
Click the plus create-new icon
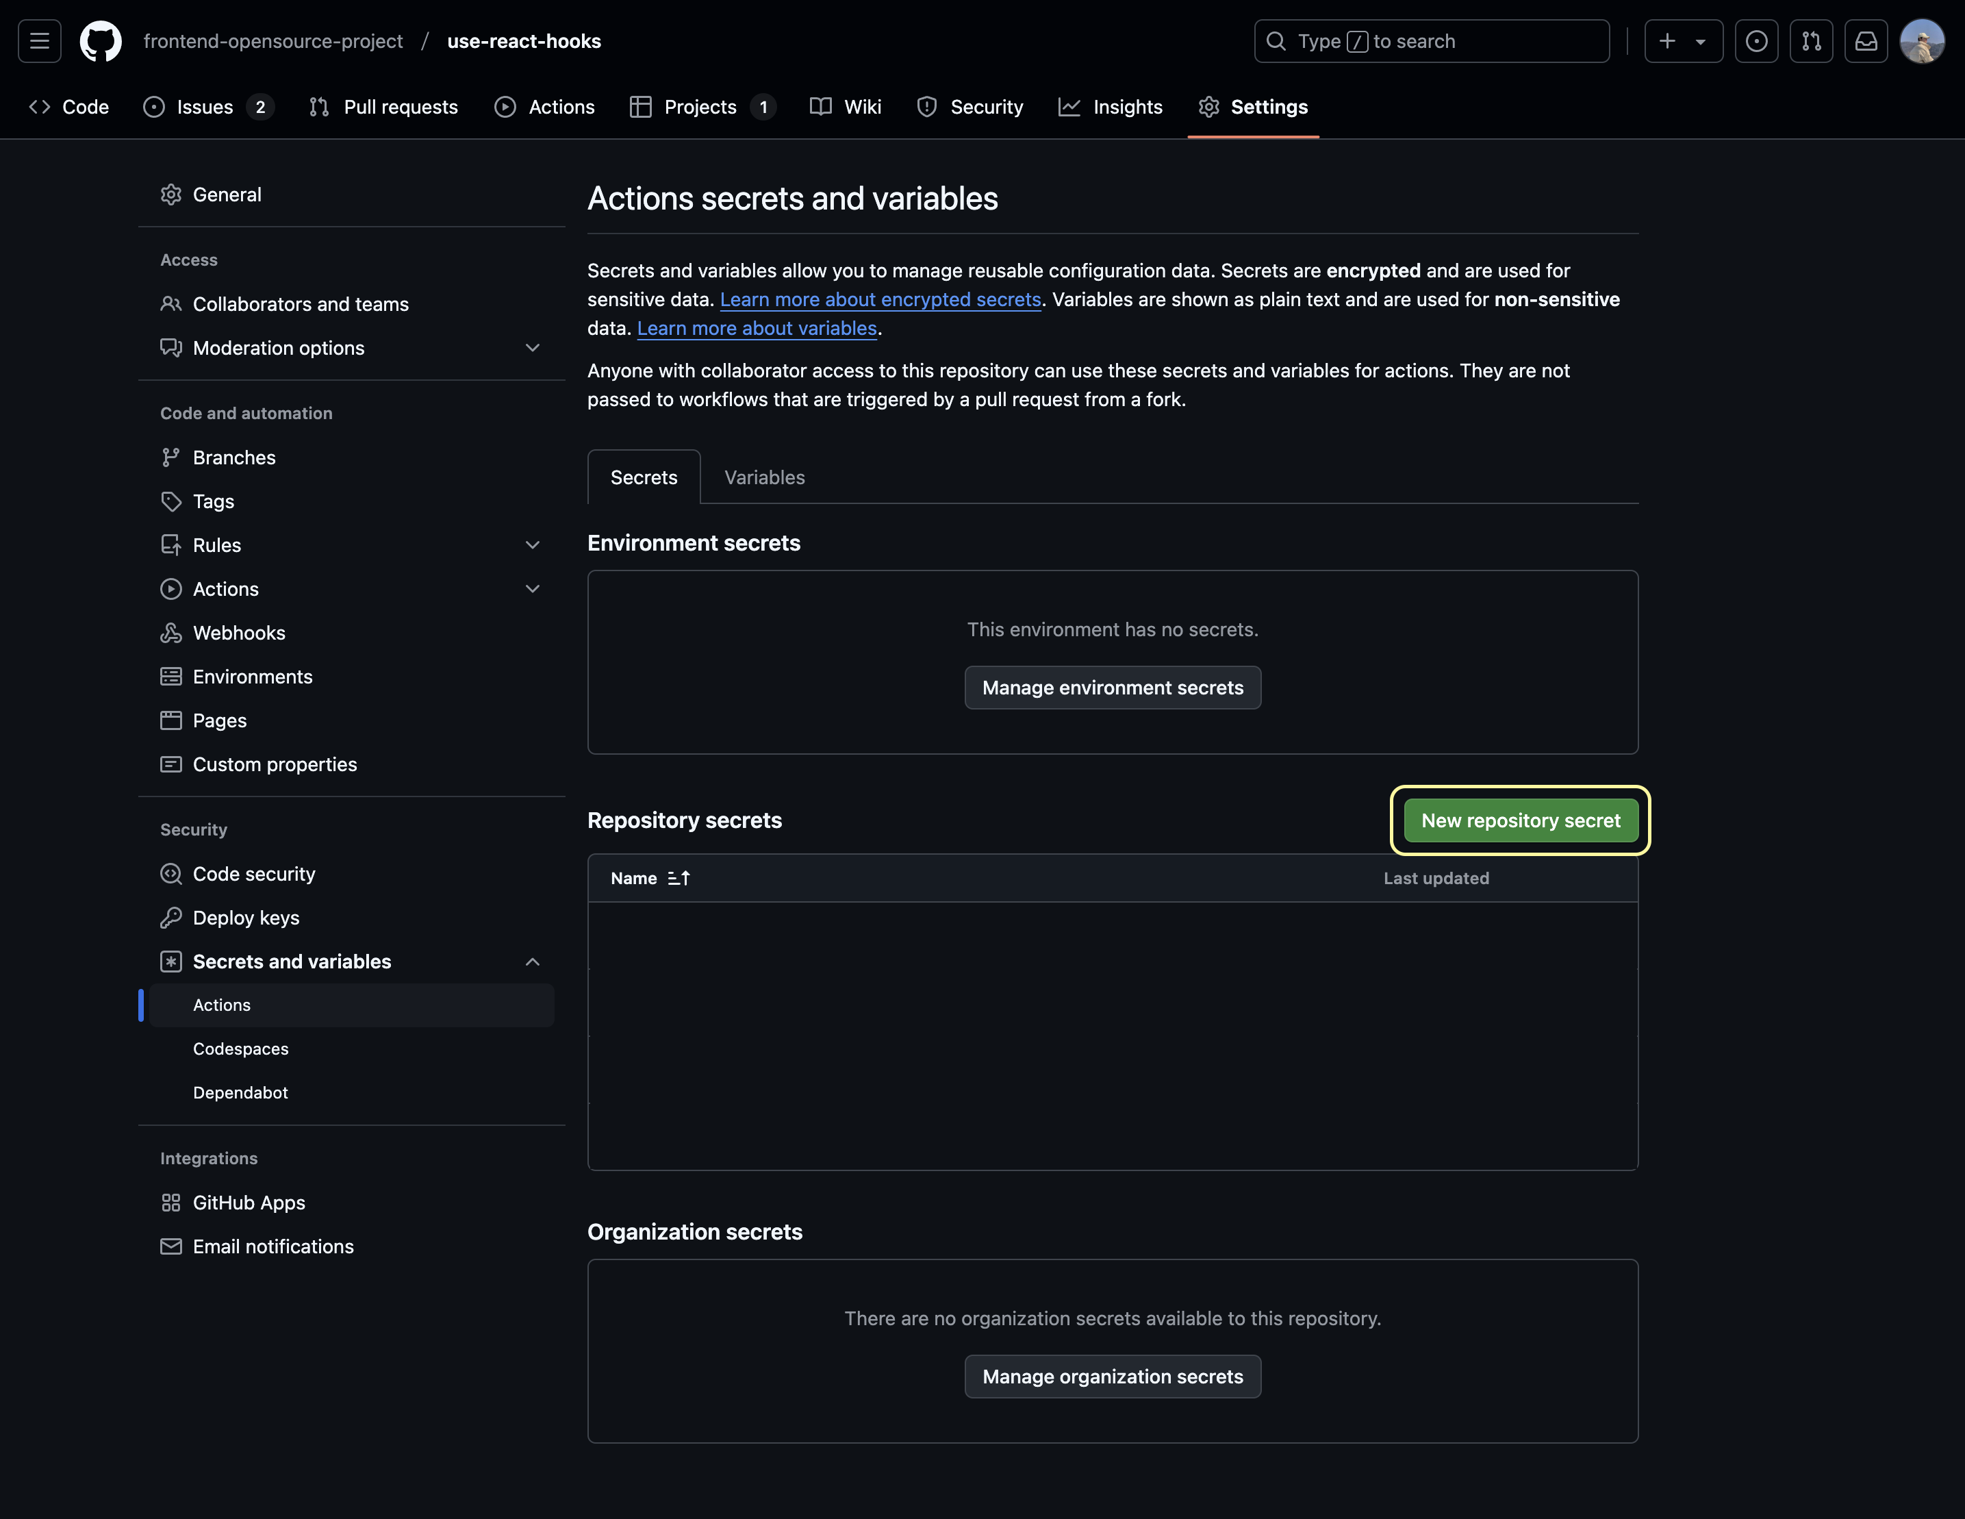(x=1667, y=41)
